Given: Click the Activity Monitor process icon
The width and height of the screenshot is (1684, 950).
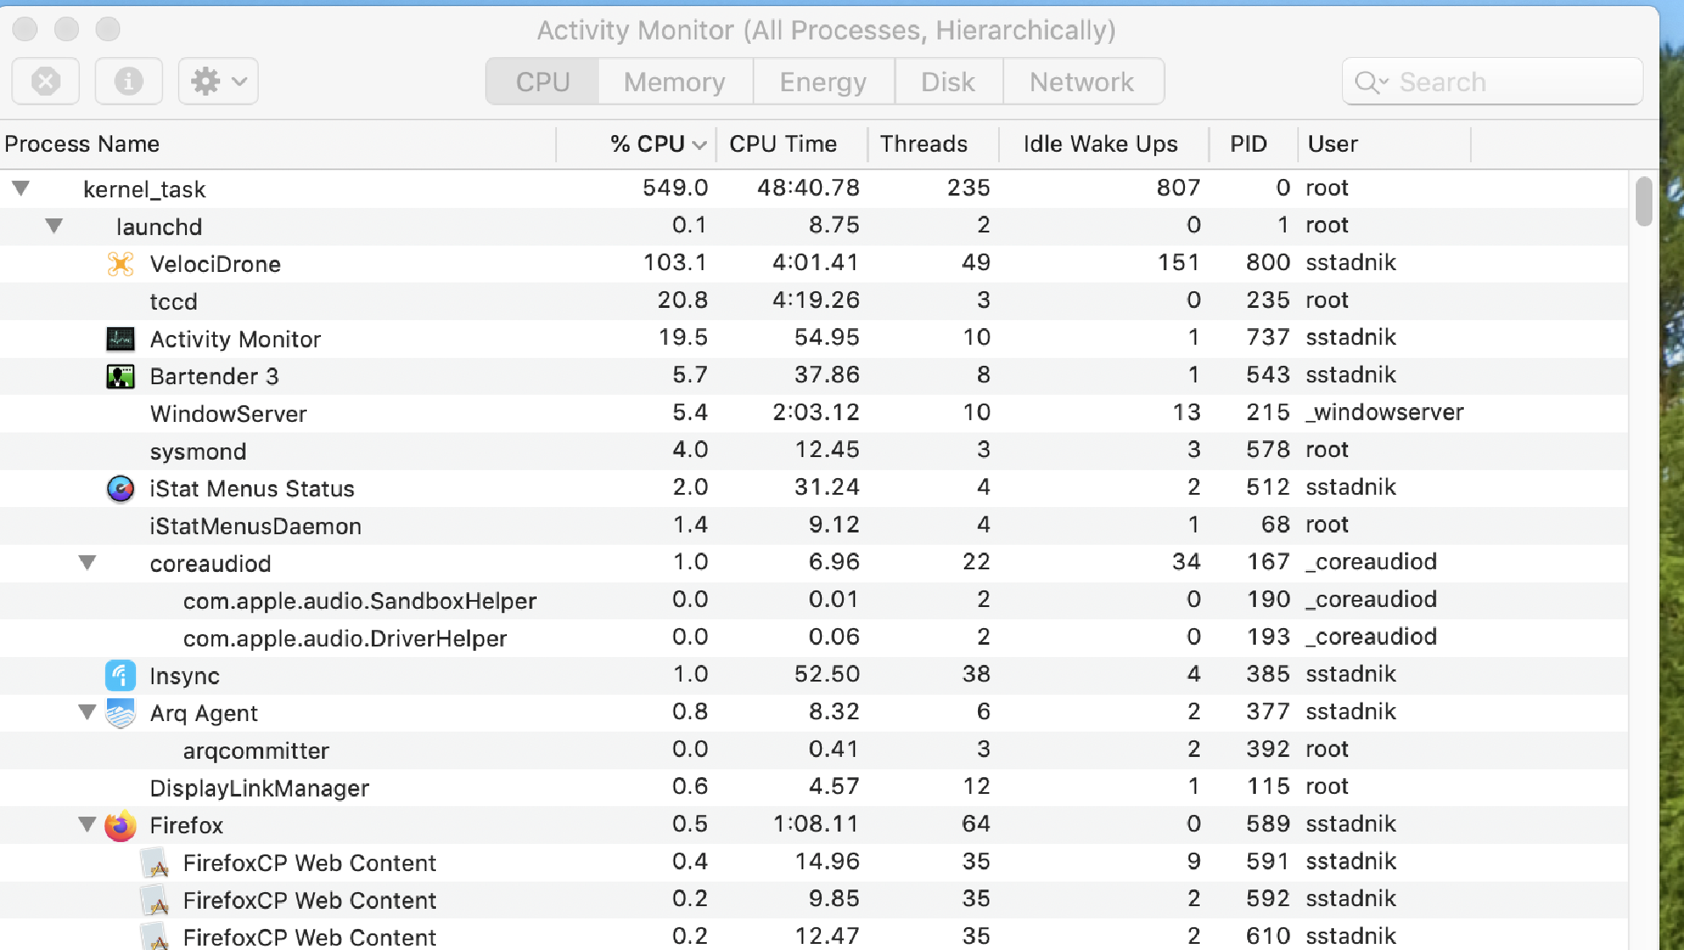Looking at the screenshot, I should tap(120, 339).
